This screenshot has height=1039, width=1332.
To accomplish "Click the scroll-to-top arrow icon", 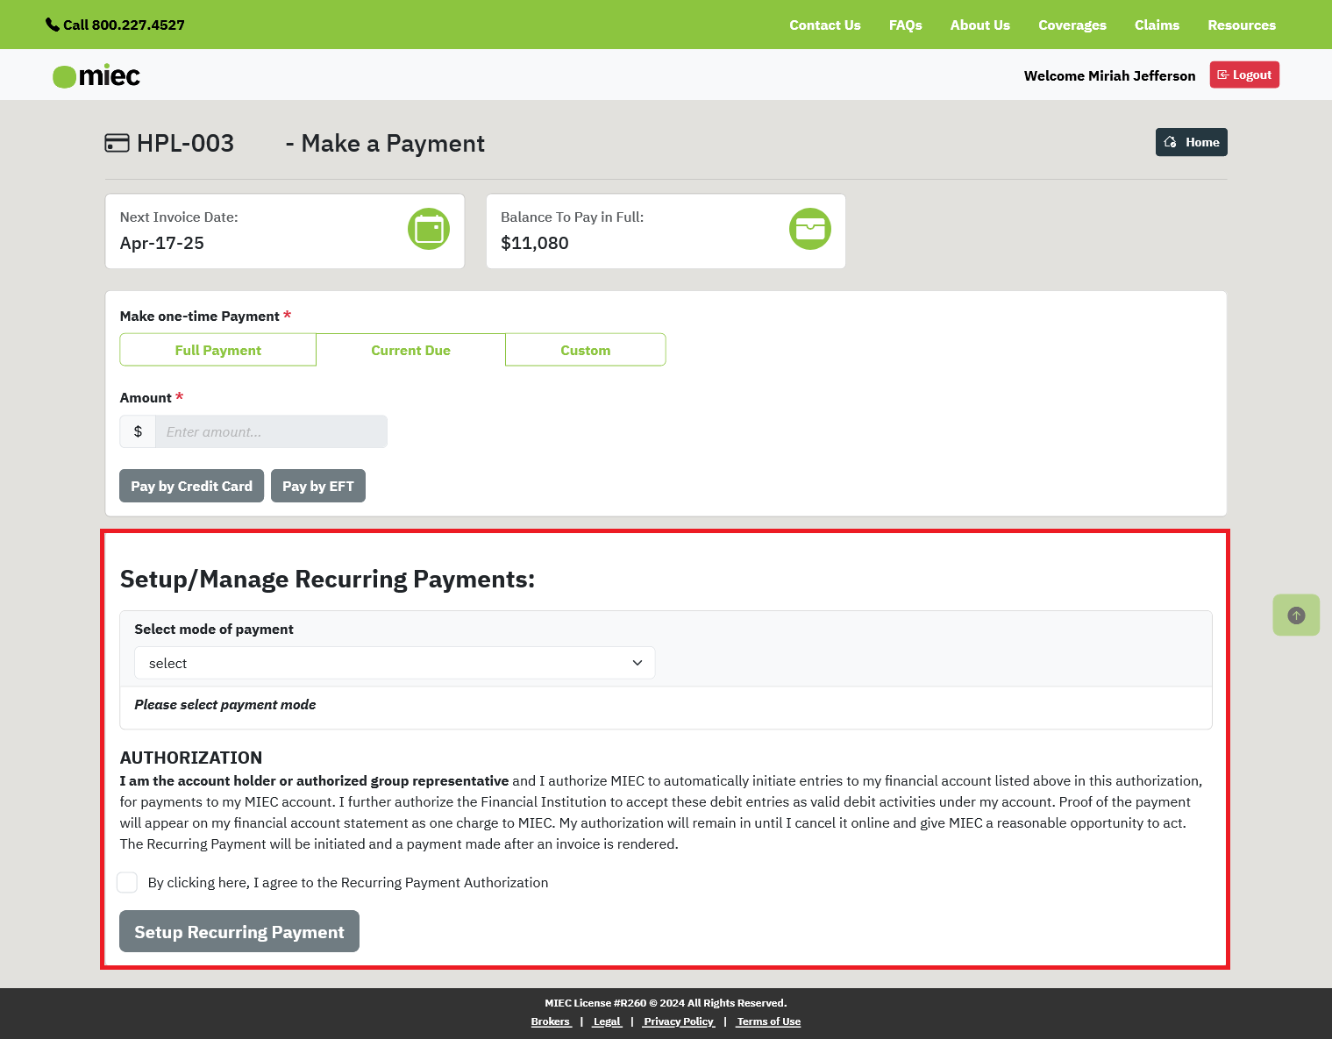I will (1296, 615).
